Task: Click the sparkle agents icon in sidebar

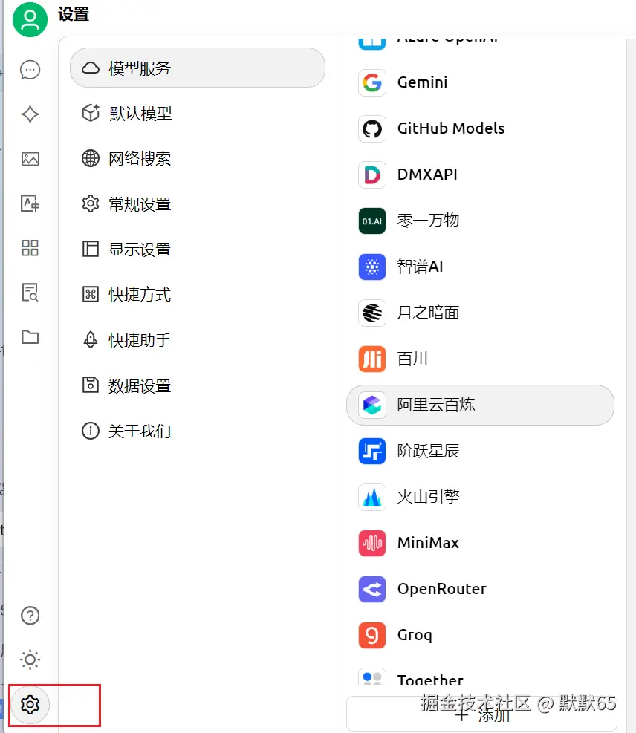Action: [30, 114]
